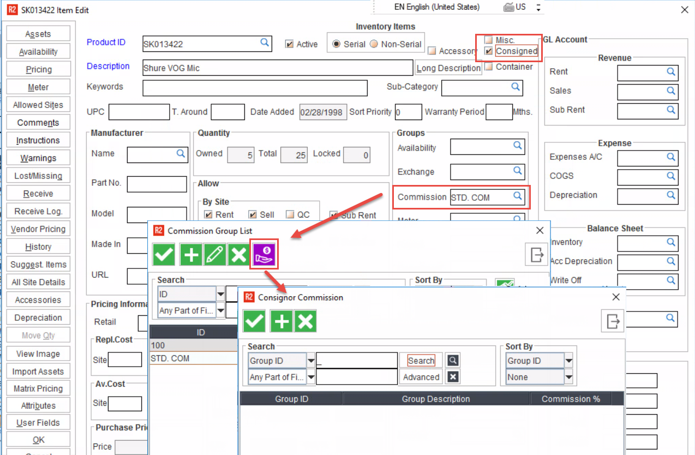Click the Long Description button
This screenshot has height=455, width=695.
click(x=448, y=68)
